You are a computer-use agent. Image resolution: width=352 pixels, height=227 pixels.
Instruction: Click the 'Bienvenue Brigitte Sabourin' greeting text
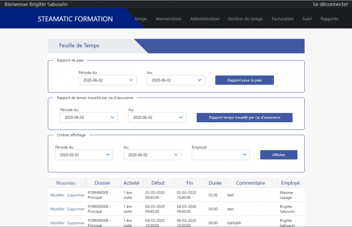(36, 4)
